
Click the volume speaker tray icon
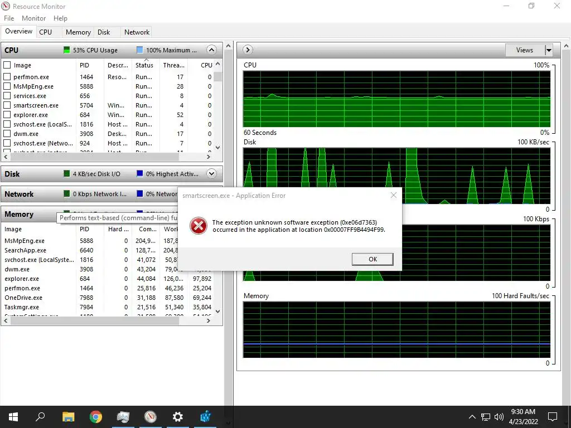point(499,417)
